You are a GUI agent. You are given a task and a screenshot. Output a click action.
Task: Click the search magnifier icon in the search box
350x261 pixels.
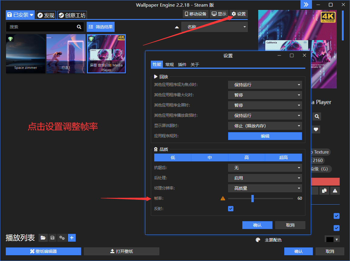click(79, 27)
